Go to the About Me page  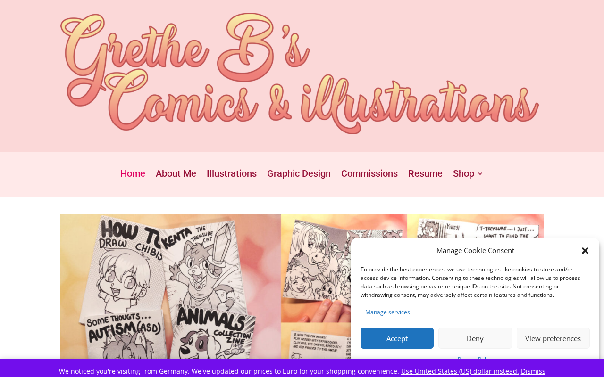pyautogui.click(x=176, y=173)
